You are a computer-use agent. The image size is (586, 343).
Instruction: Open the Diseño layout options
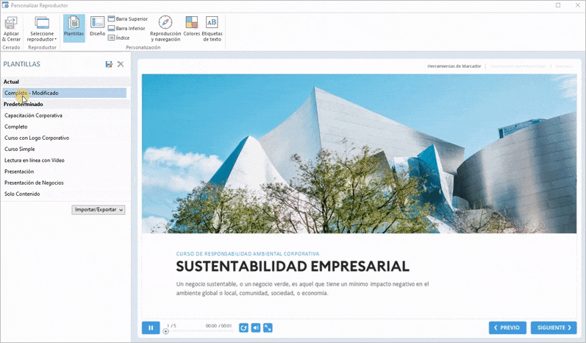pos(97,27)
